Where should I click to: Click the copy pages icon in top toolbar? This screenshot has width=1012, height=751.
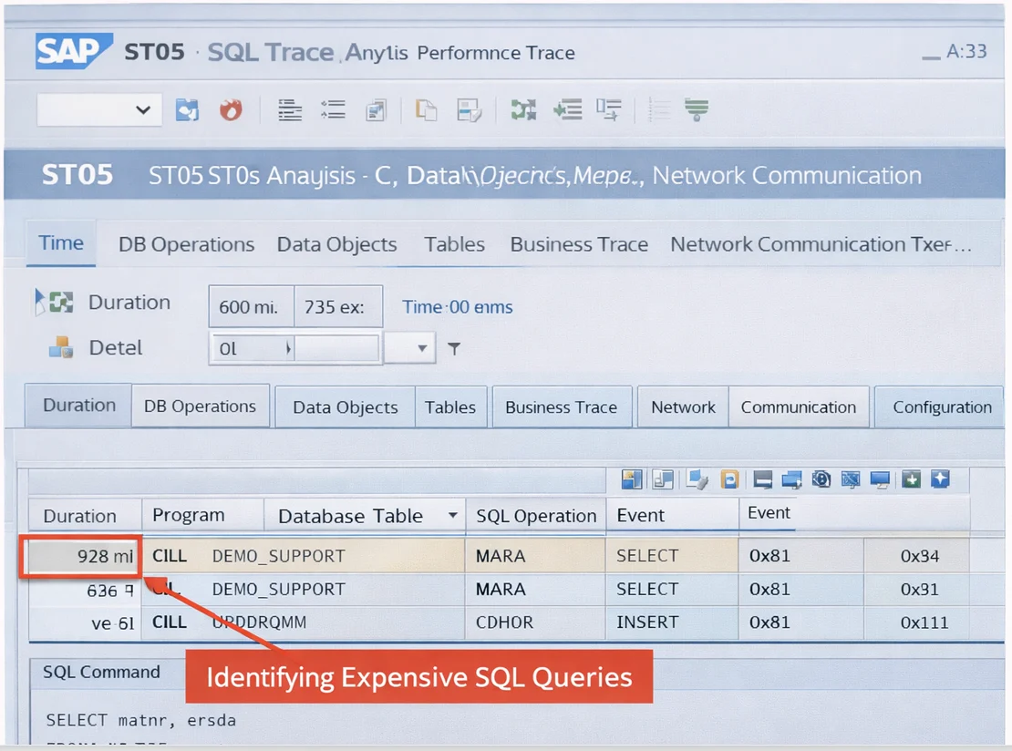coord(426,110)
